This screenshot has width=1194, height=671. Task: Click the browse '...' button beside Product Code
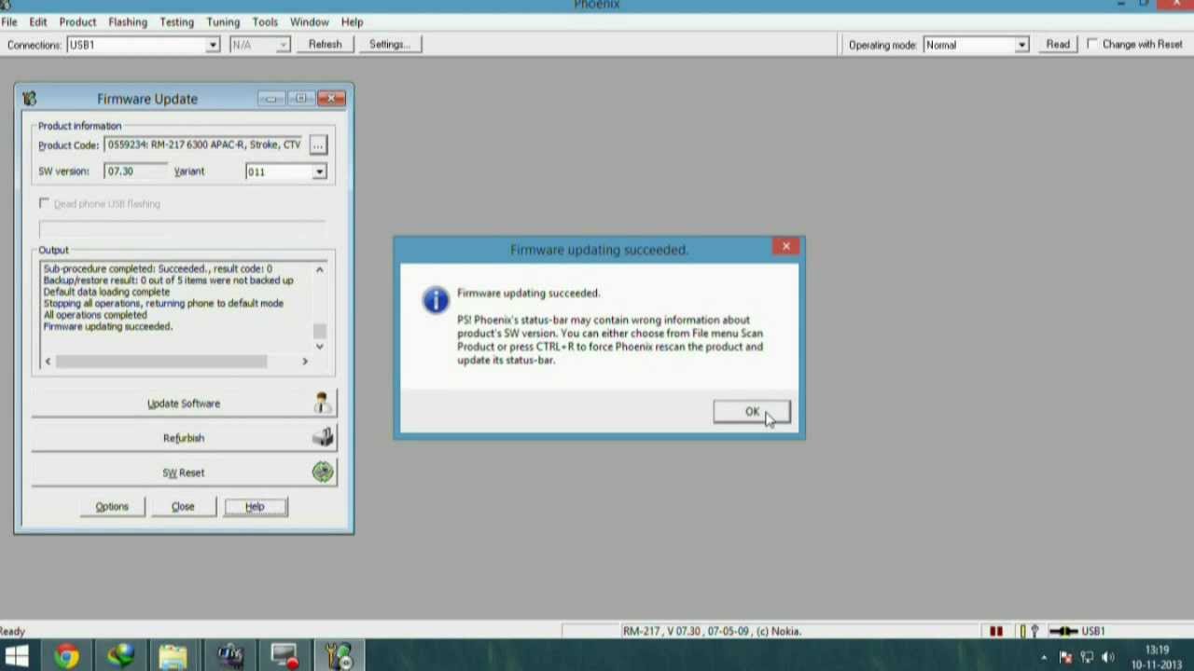(x=318, y=145)
